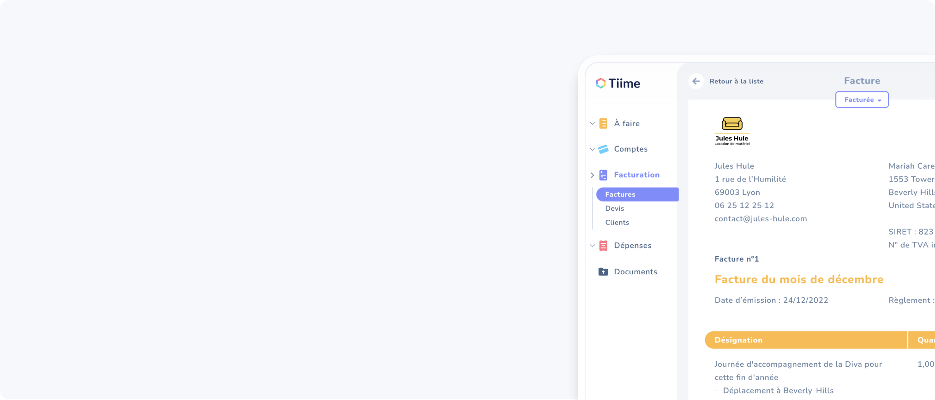This screenshot has height=400, width=935.
Task: Click the Tiime hexagon logo
Action: pyautogui.click(x=600, y=83)
